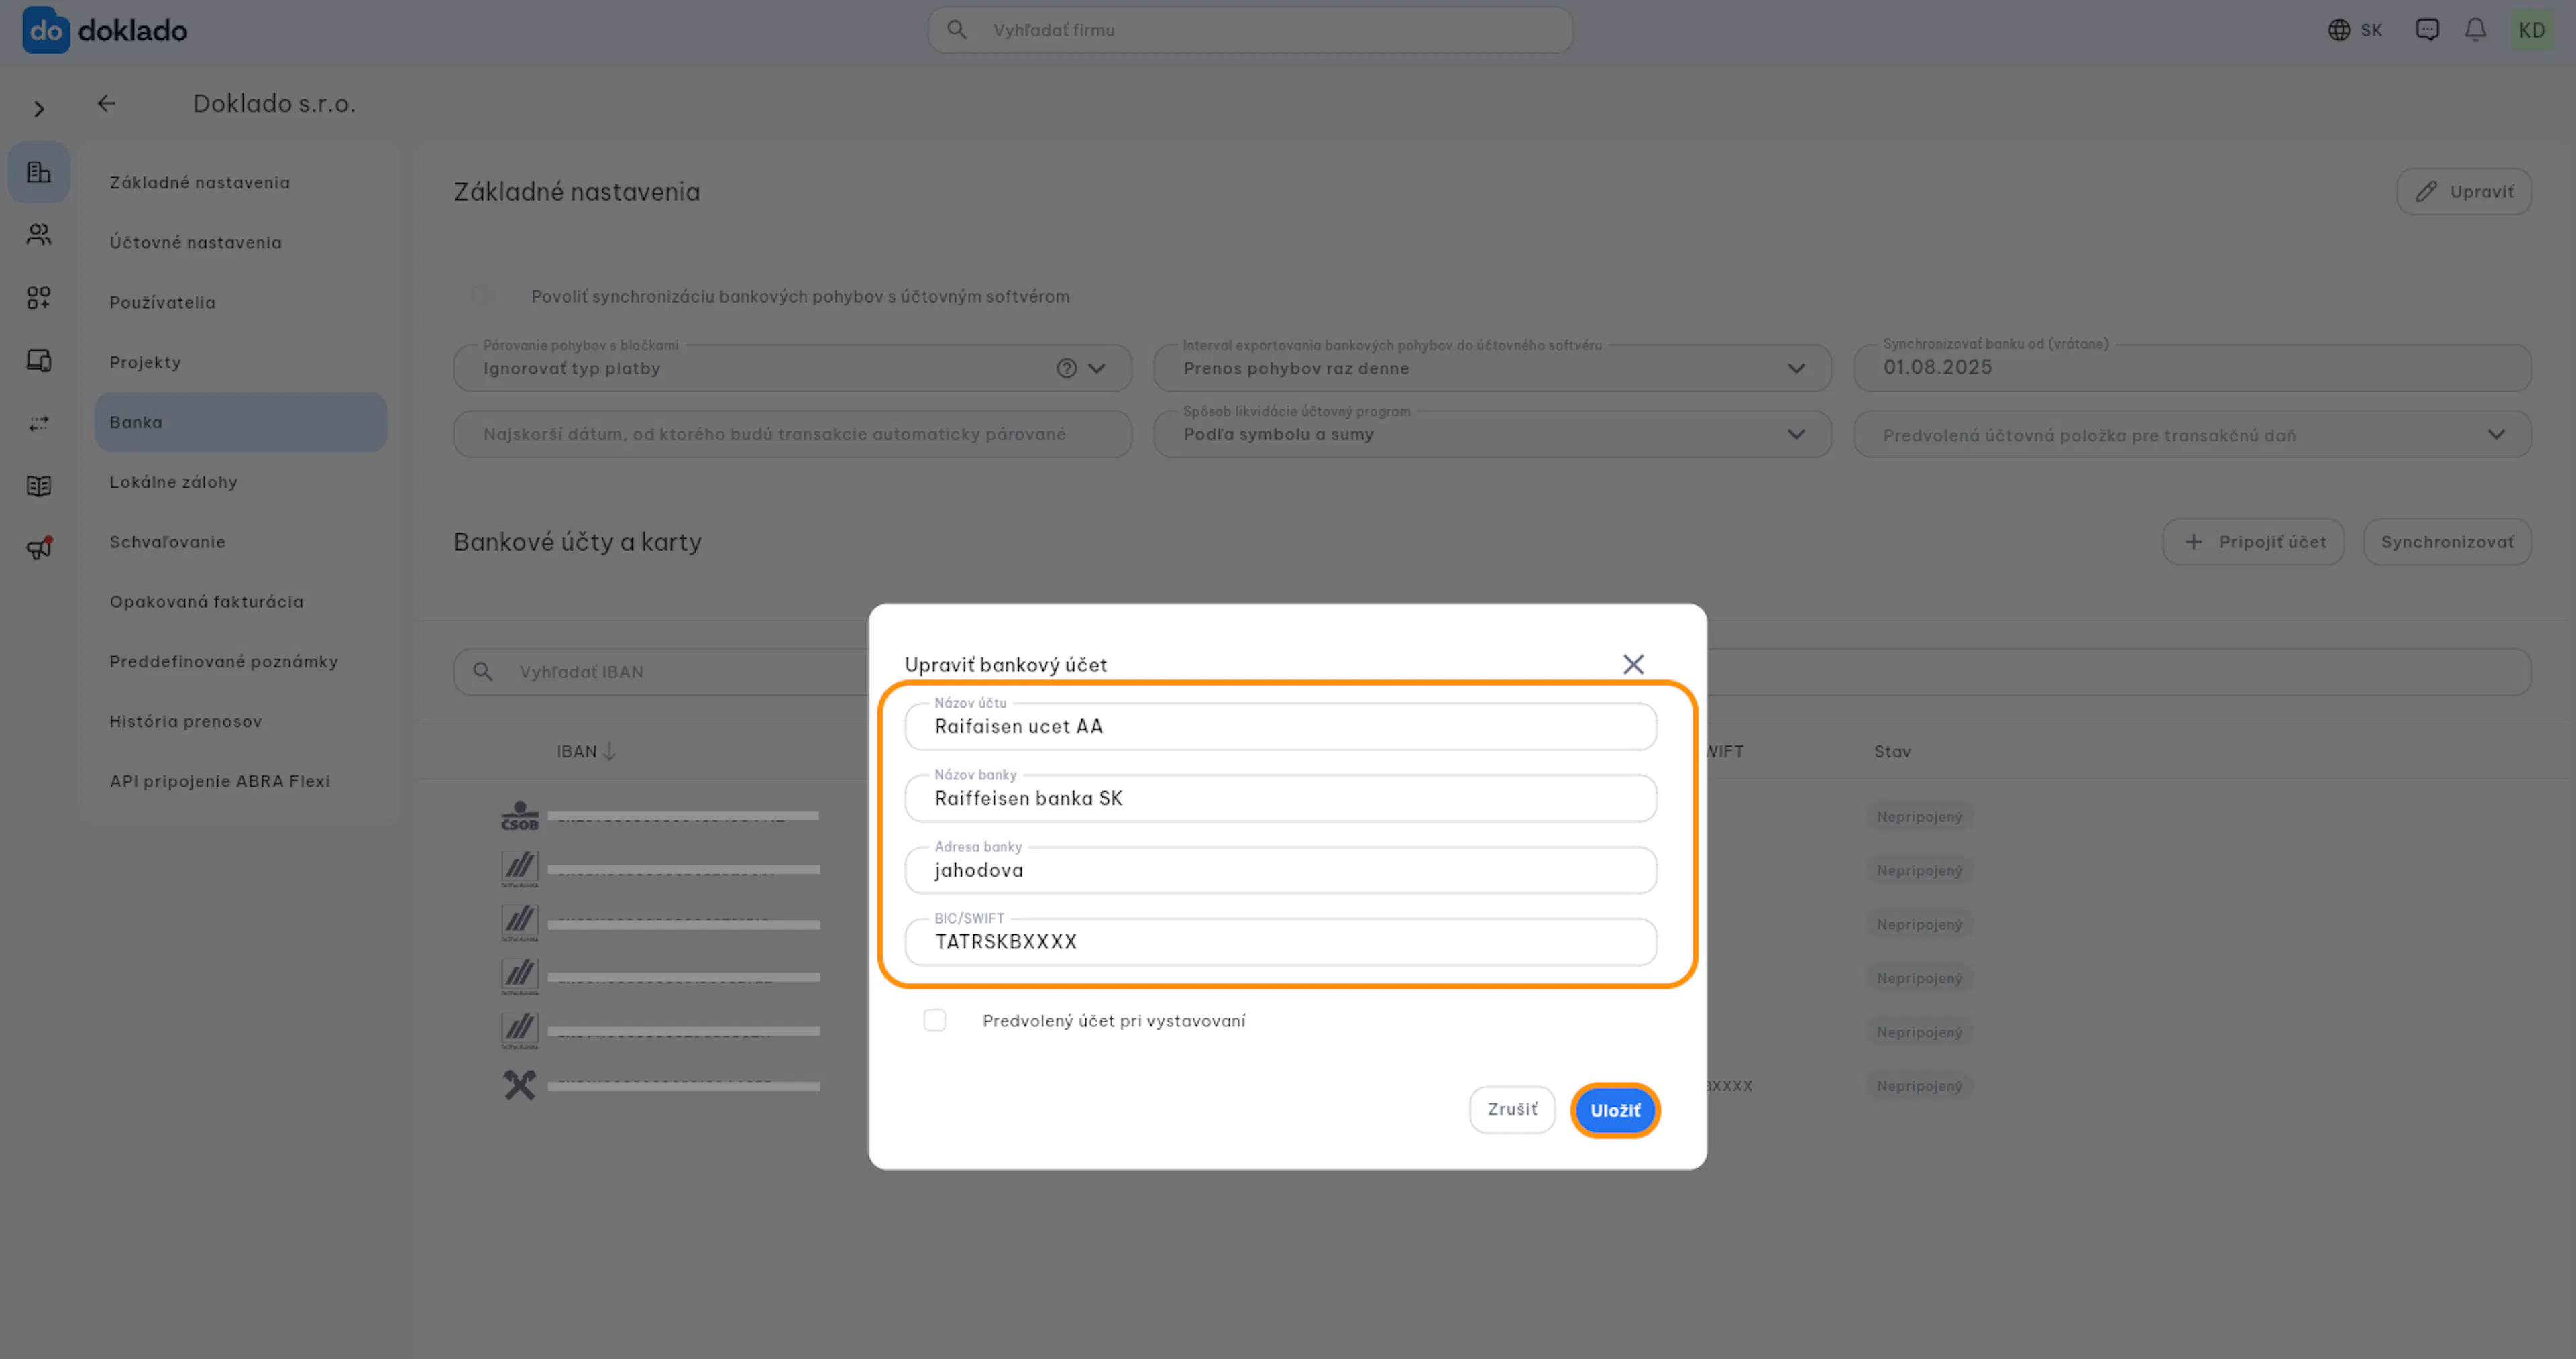Open the users icon in sidebar
This screenshot has height=1359, width=2576.
[39, 235]
